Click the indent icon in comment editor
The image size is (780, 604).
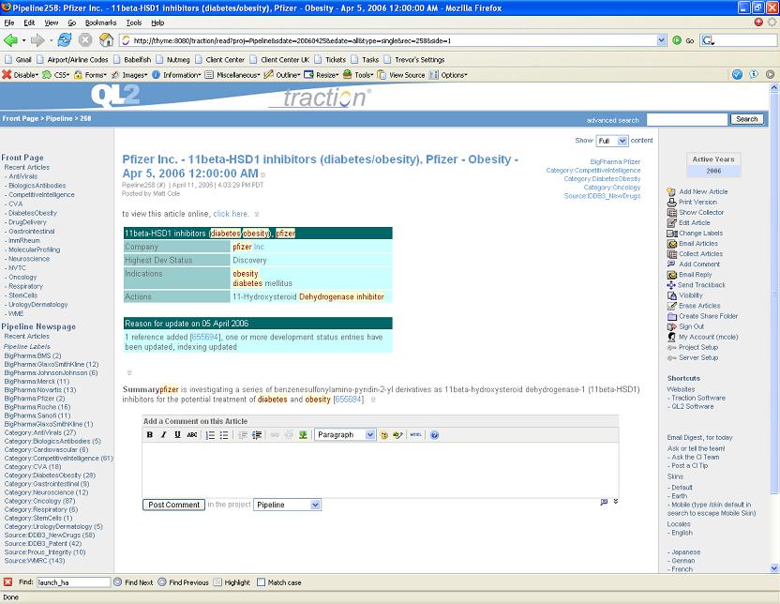pyautogui.click(x=257, y=435)
